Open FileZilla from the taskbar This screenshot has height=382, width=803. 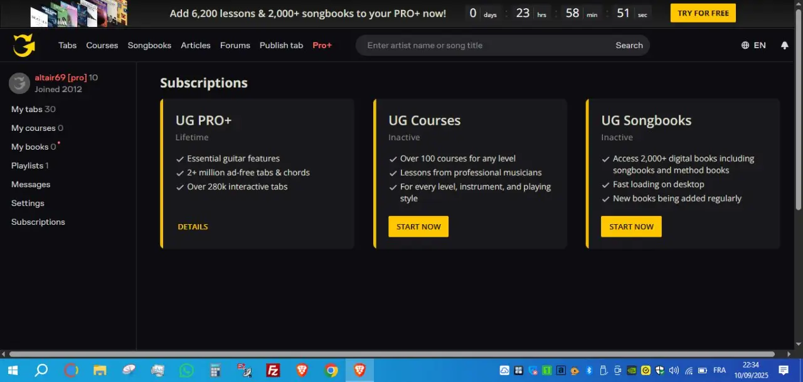pyautogui.click(x=273, y=370)
